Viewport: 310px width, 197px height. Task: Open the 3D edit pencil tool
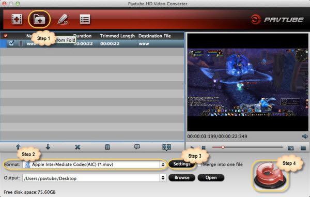coord(63,19)
